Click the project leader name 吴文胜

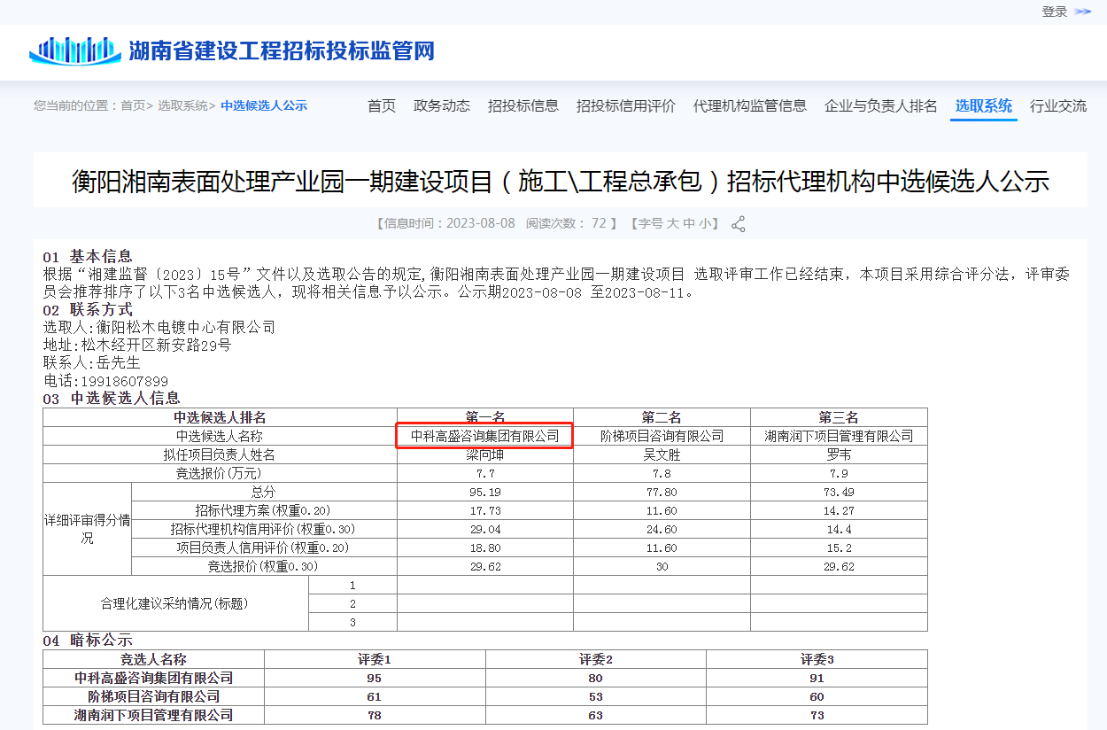662,455
